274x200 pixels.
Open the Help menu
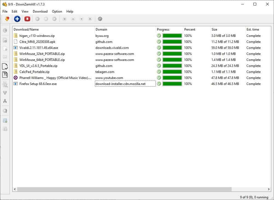tap(70, 11)
